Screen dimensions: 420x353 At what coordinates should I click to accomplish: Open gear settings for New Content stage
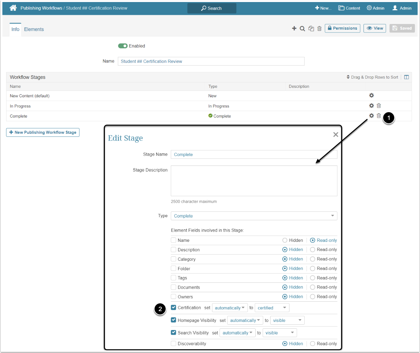coord(371,96)
